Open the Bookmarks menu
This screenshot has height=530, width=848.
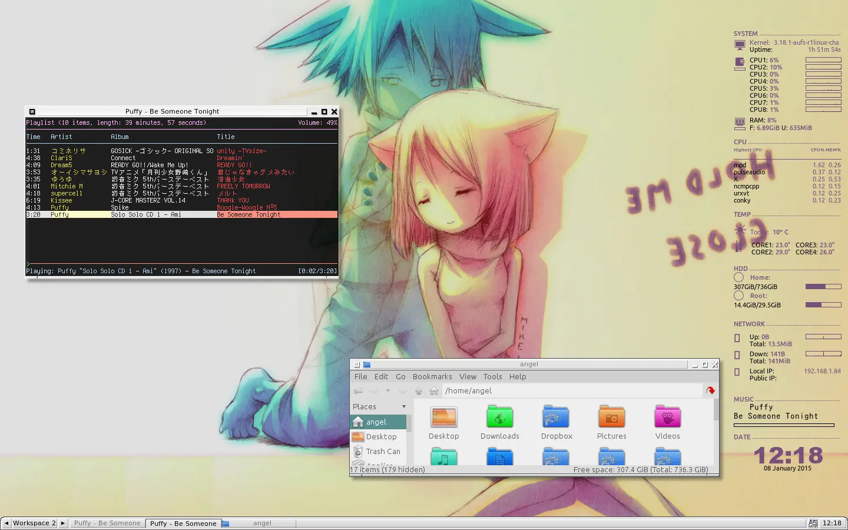click(x=432, y=377)
